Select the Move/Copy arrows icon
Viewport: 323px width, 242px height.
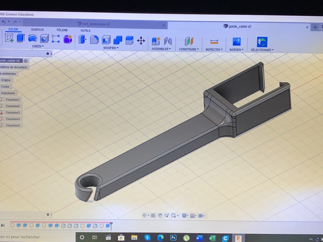(141, 40)
